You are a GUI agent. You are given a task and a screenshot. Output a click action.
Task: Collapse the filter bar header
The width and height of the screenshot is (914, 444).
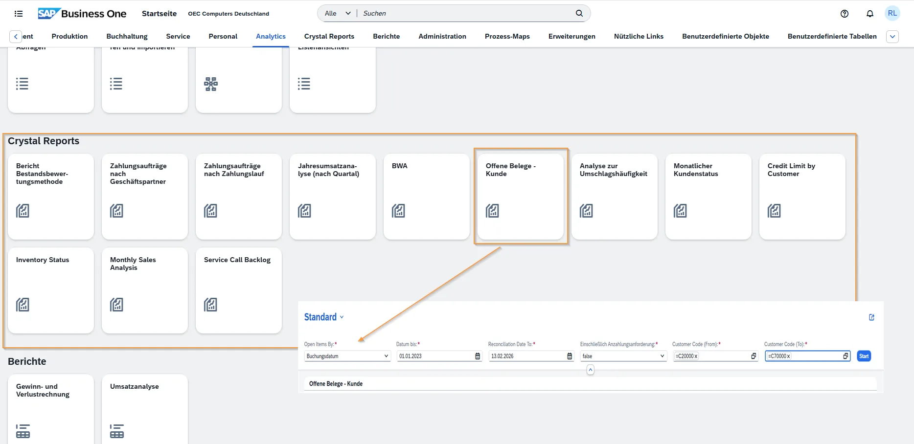pyautogui.click(x=591, y=370)
